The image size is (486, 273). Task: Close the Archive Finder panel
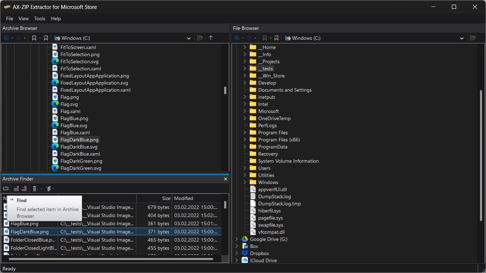pos(225,179)
